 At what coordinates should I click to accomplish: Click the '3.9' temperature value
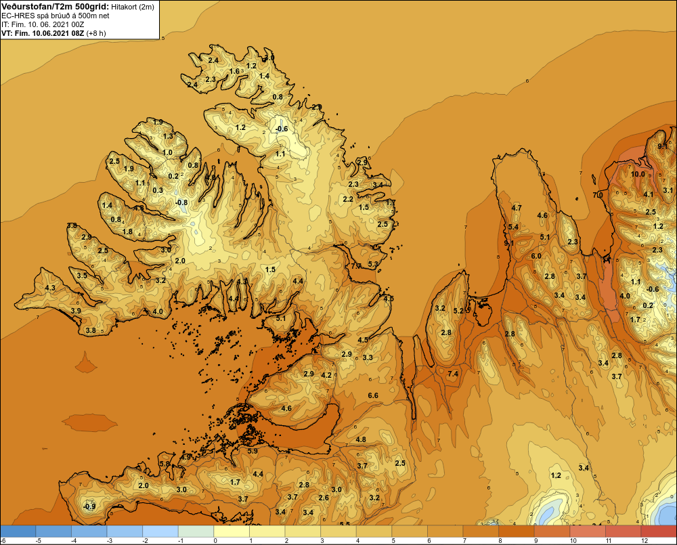click(76, 311)
